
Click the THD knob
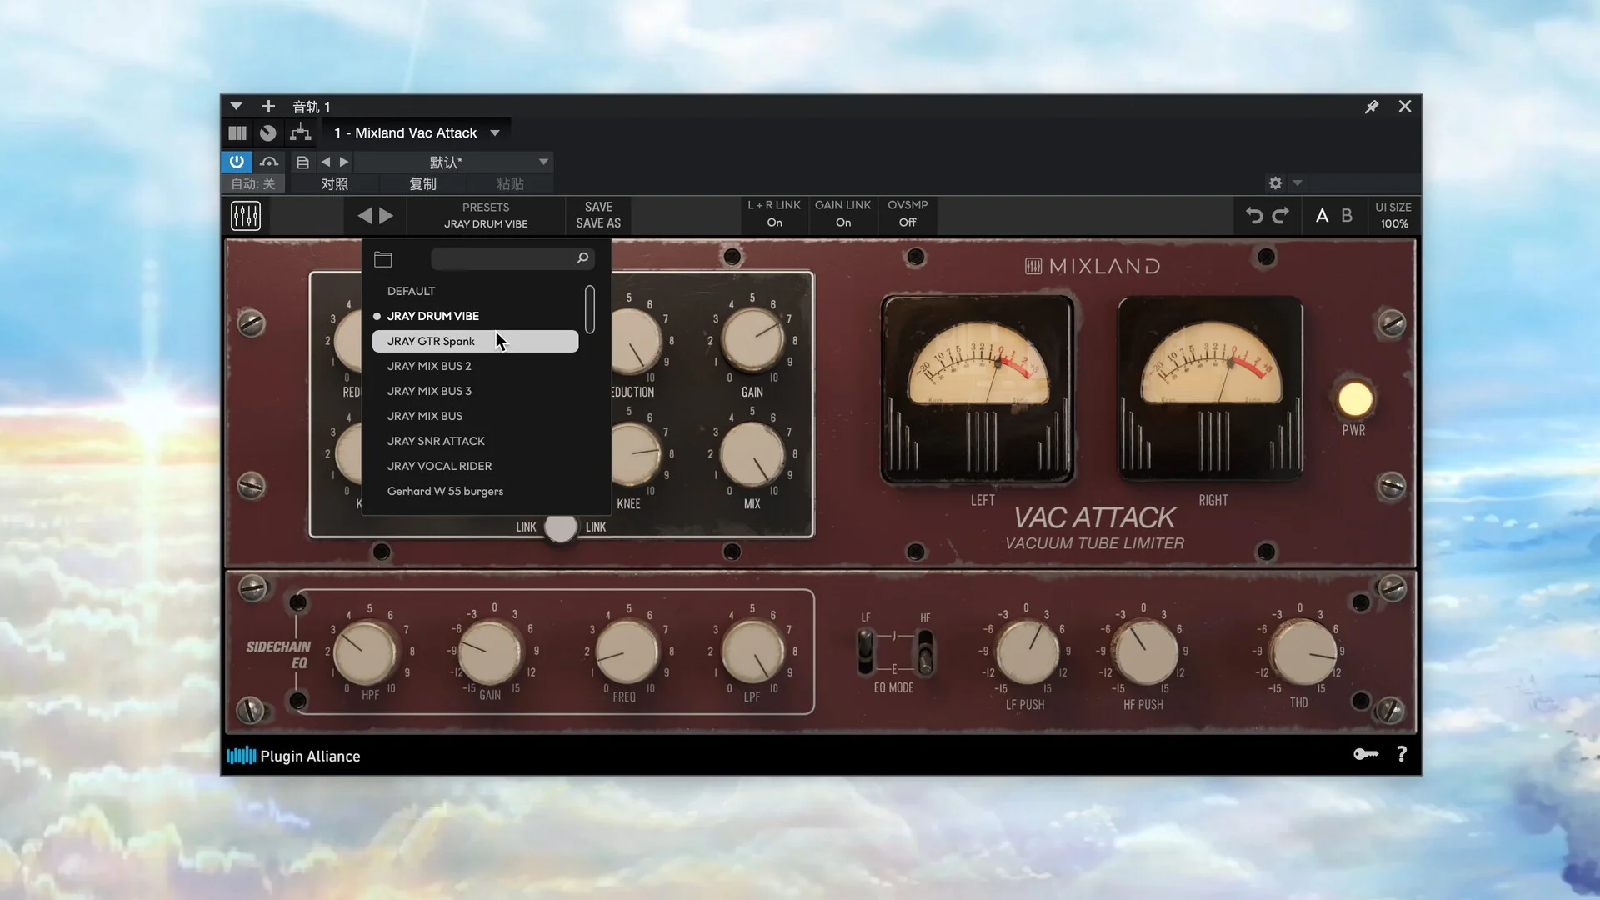1302,652
